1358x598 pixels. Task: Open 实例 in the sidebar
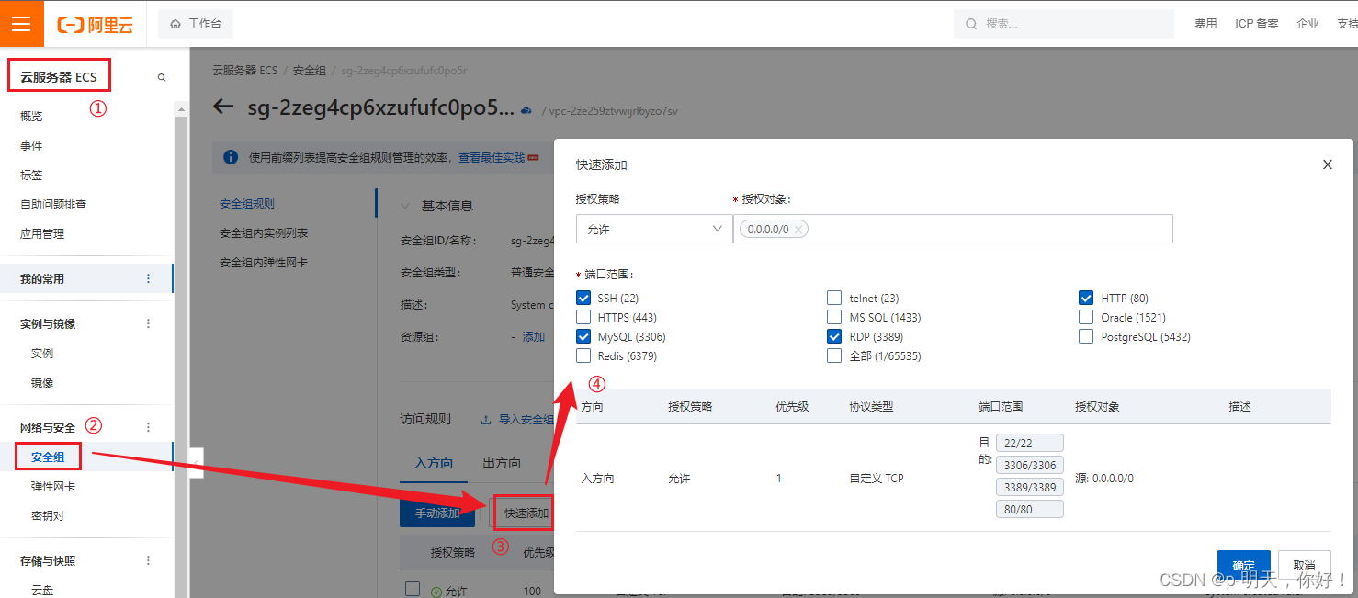[42, 353]
